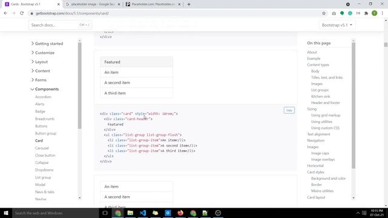The height and width of the screenshot is (218, 388).
Task: Open Windows Start menu
Action: point(6,213)
